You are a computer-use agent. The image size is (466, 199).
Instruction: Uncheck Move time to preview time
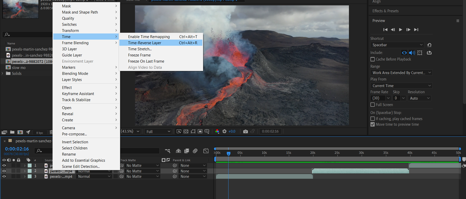tap(373, 124)
